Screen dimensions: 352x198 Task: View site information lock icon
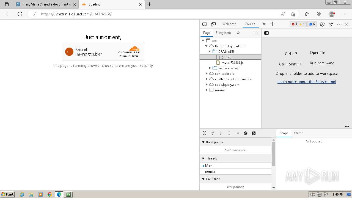coord(34,14)
